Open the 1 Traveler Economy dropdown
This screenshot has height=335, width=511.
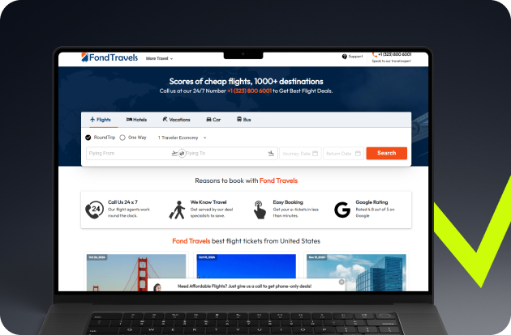tap(182, 138)
